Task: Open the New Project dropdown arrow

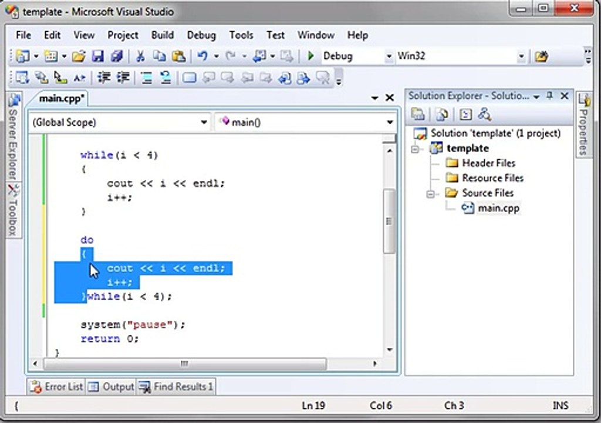Action: 36,56
